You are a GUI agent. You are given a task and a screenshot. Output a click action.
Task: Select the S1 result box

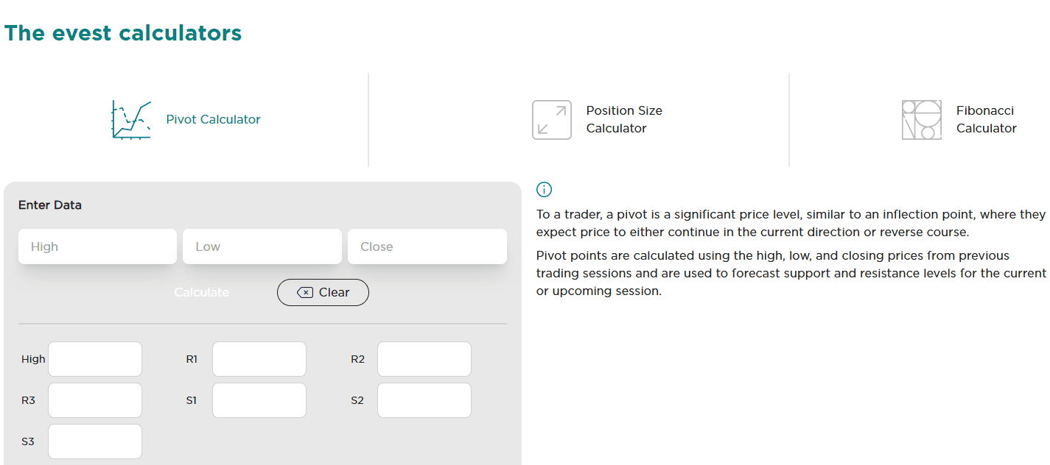(x=259, y=400)
